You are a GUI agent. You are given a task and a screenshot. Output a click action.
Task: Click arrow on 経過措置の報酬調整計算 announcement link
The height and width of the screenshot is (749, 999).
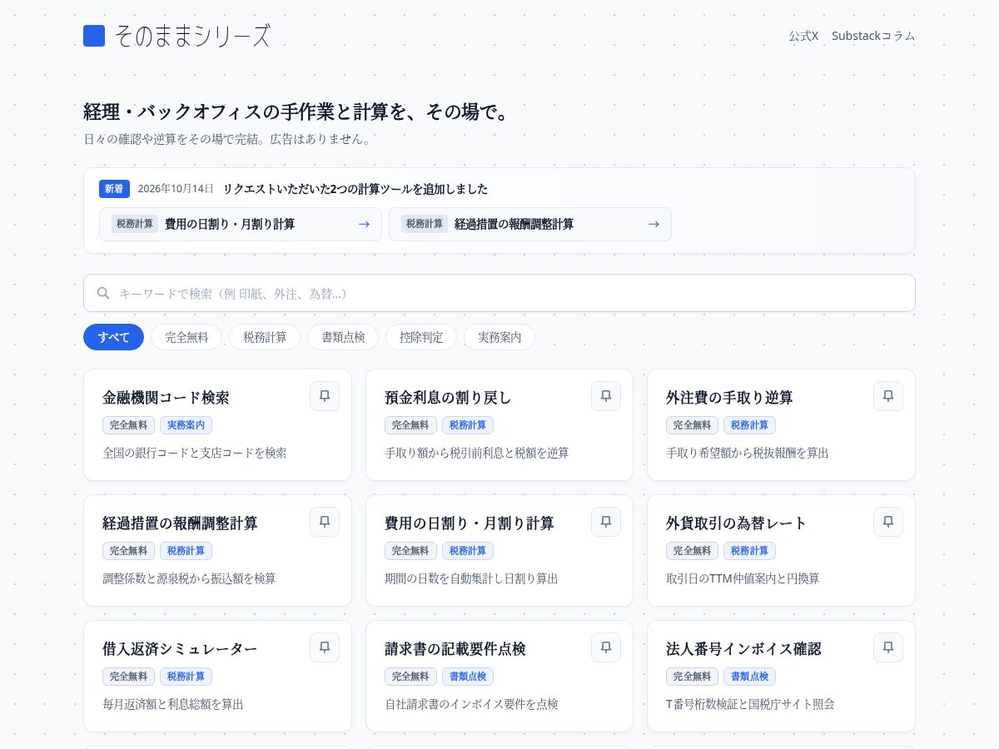click(x=654, y=224)
